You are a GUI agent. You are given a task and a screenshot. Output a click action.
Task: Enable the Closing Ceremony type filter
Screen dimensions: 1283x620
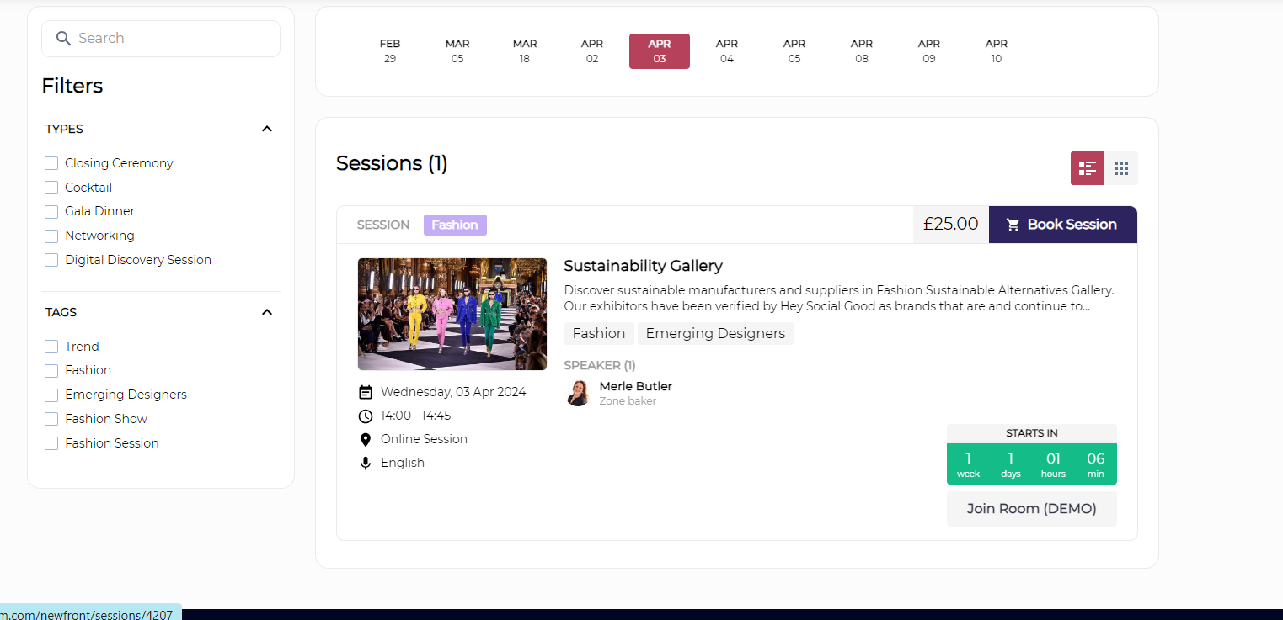(x=51, y=163)
